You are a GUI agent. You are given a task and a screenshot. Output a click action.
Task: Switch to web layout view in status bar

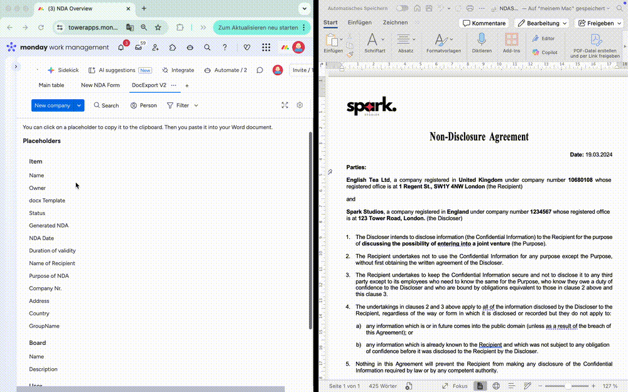(x=496, y=386)
